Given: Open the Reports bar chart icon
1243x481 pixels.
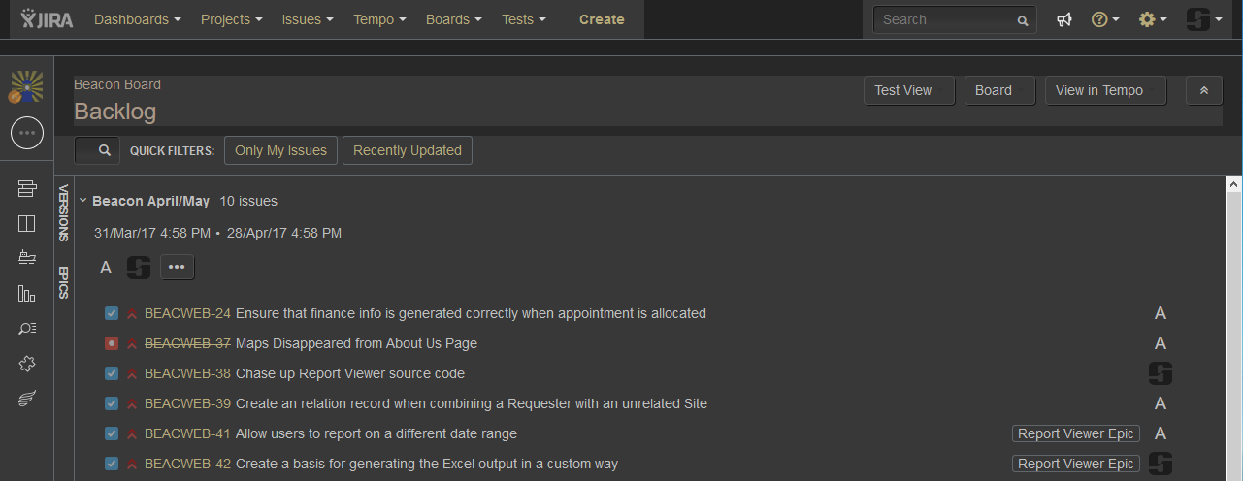Looking at the screenshot, I should pyautogui.click(x=26, y=293).
